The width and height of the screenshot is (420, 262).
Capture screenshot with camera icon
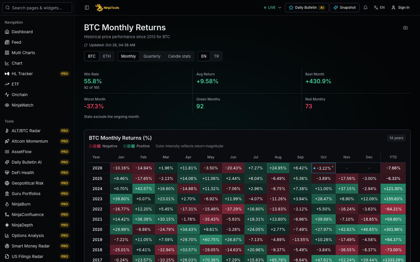click(405, 28)
